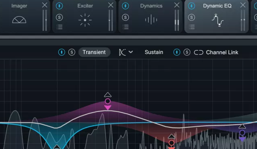
Task: Click the Dynamic EQ curve icon
Action: 217,20
